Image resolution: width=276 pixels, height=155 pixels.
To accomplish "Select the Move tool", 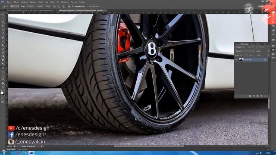I will [x=3, y=15].
